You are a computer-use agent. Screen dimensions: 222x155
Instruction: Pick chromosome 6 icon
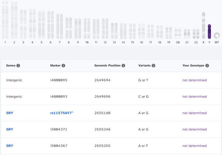point(51,25)
